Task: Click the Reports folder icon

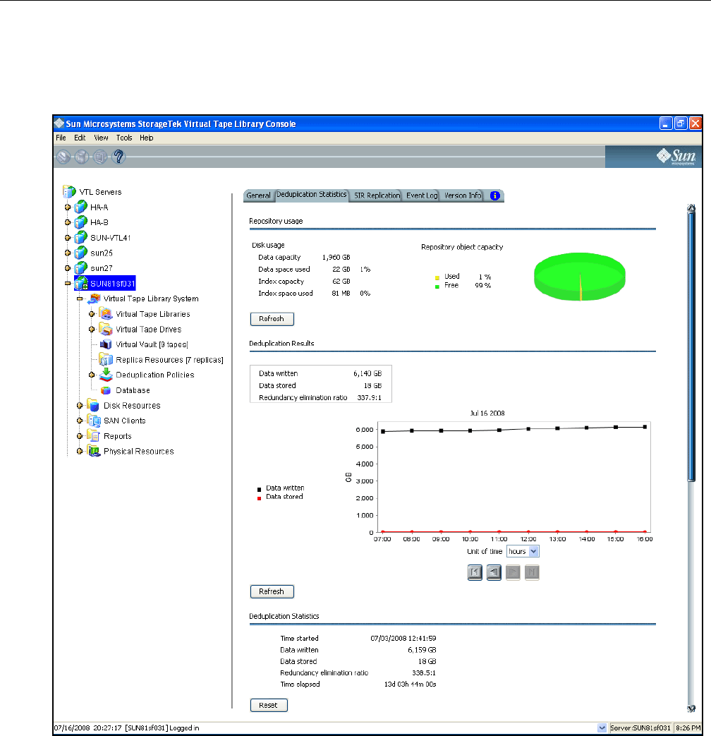Action: tap(94, 435)
